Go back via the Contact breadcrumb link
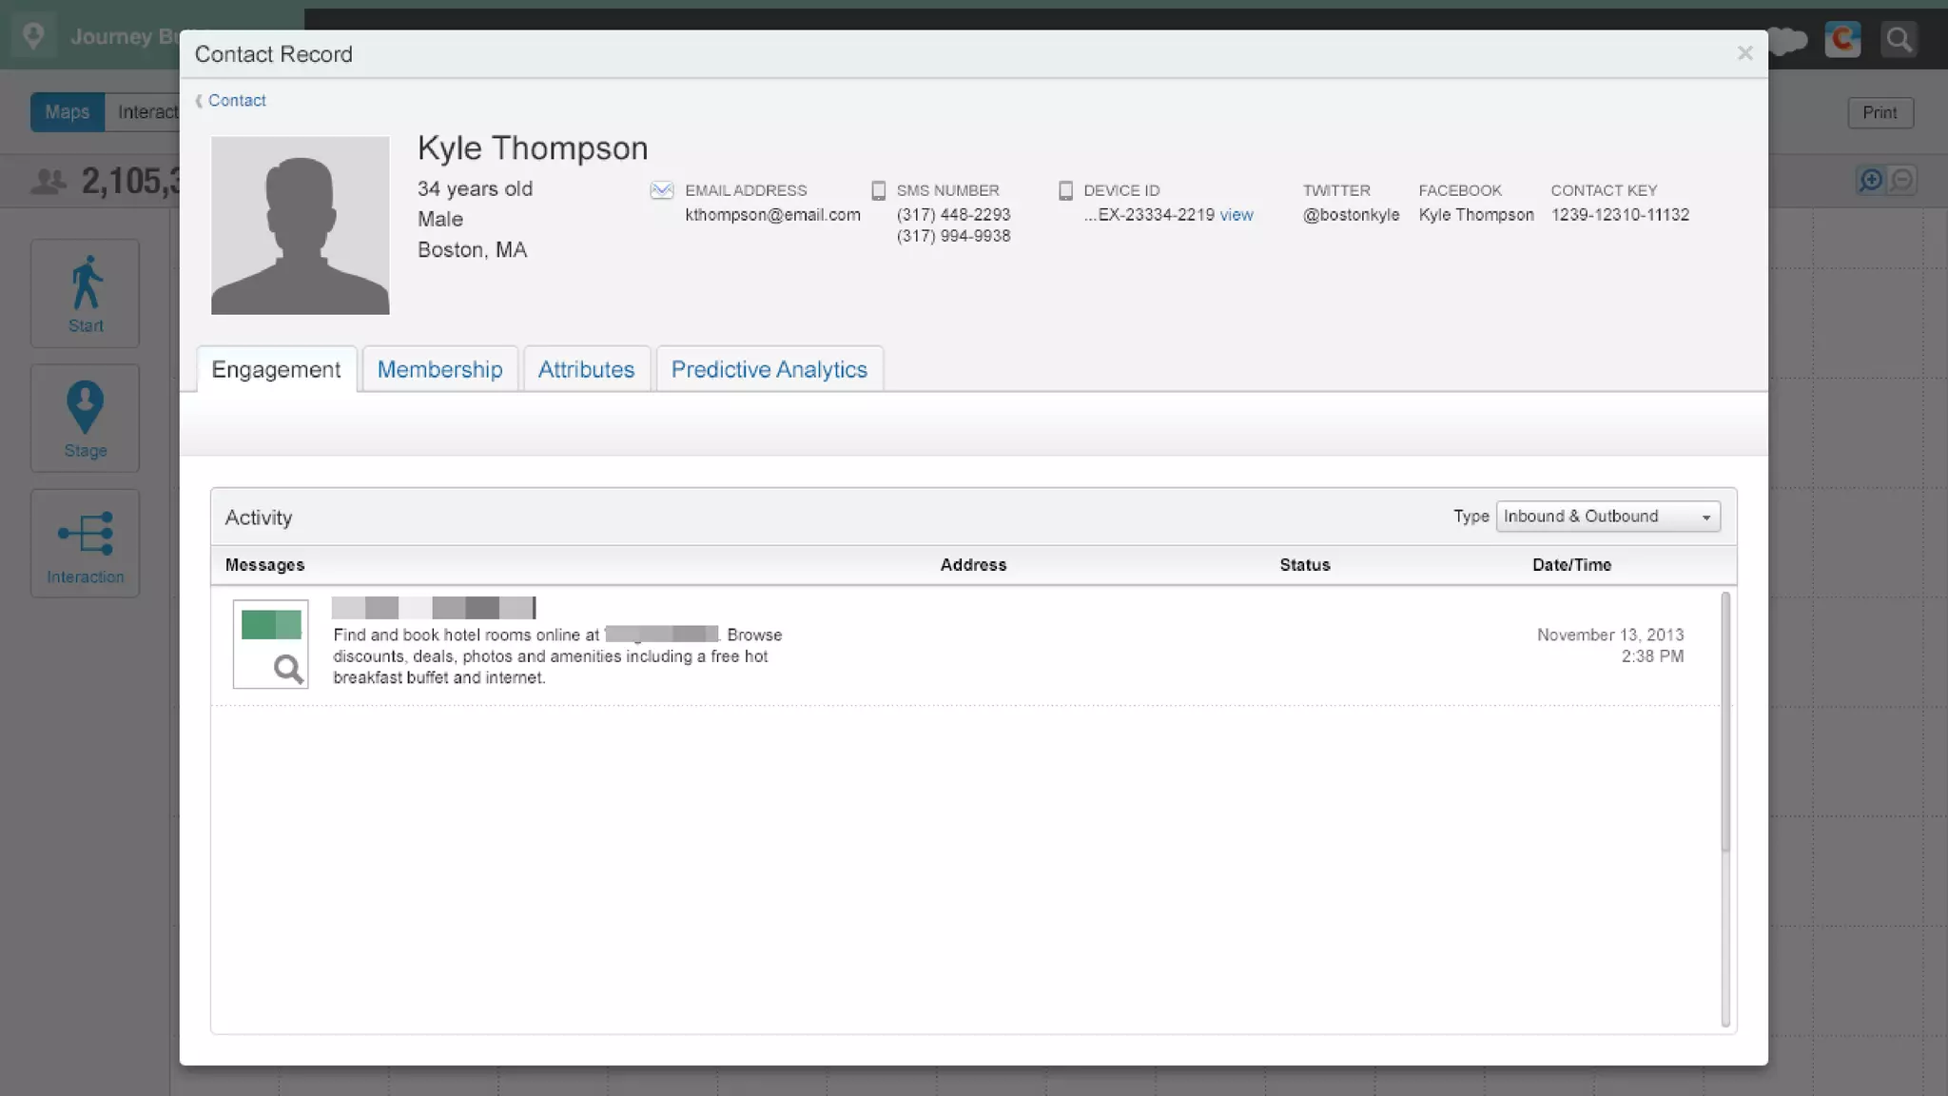Viewport: 1948px width, 1096px height. click(237, 101)
